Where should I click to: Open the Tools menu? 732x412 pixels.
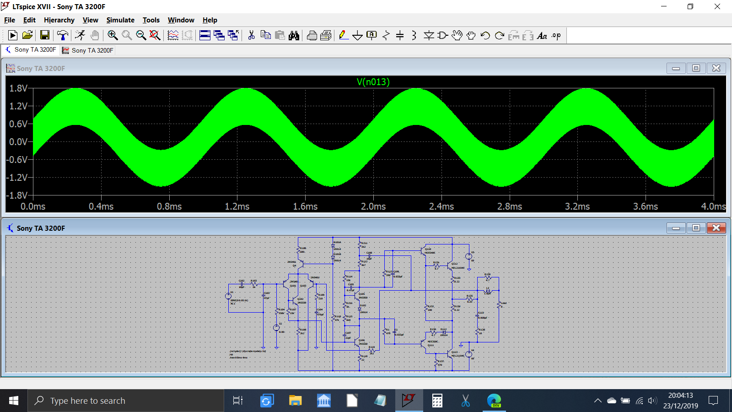tap(151, 20)
